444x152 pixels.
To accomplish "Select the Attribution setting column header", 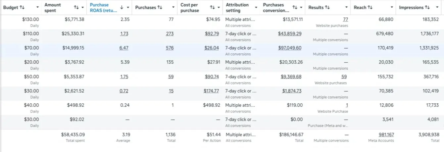I will click(x=237, y=8).
